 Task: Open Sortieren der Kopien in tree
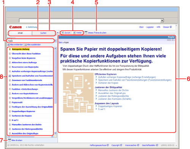[x=22, y=116]
